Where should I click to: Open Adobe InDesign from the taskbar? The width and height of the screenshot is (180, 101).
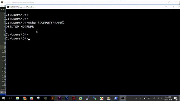[74, 98]
